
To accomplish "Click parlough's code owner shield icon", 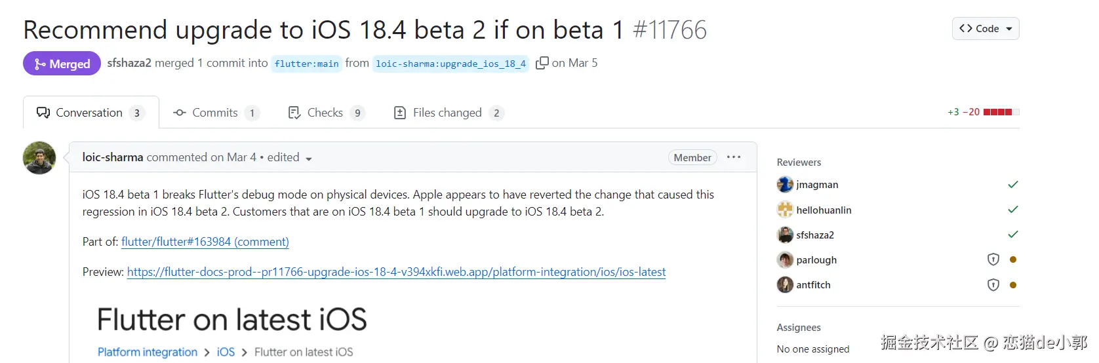I will point(993,259).
